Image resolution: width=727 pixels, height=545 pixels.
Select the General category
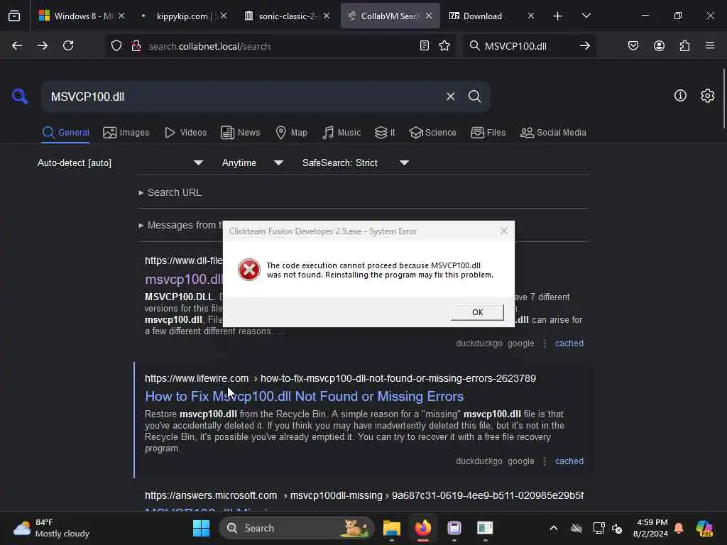[65, 133]
